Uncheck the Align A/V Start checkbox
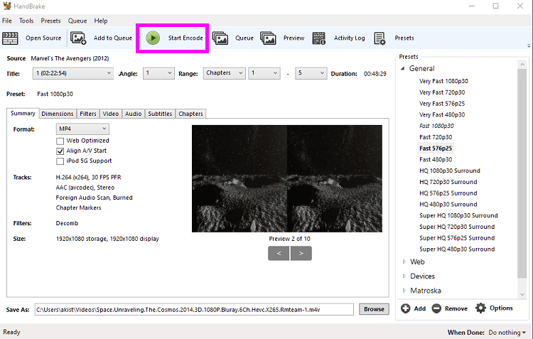The height and width of the screenshot is (339, 533). (60, 151)
